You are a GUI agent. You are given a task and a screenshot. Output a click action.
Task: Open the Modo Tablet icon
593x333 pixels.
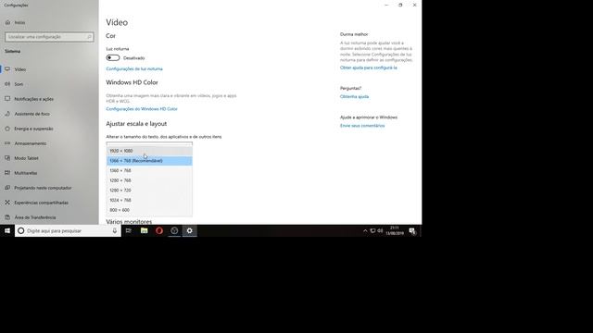(x=7, y=158)
